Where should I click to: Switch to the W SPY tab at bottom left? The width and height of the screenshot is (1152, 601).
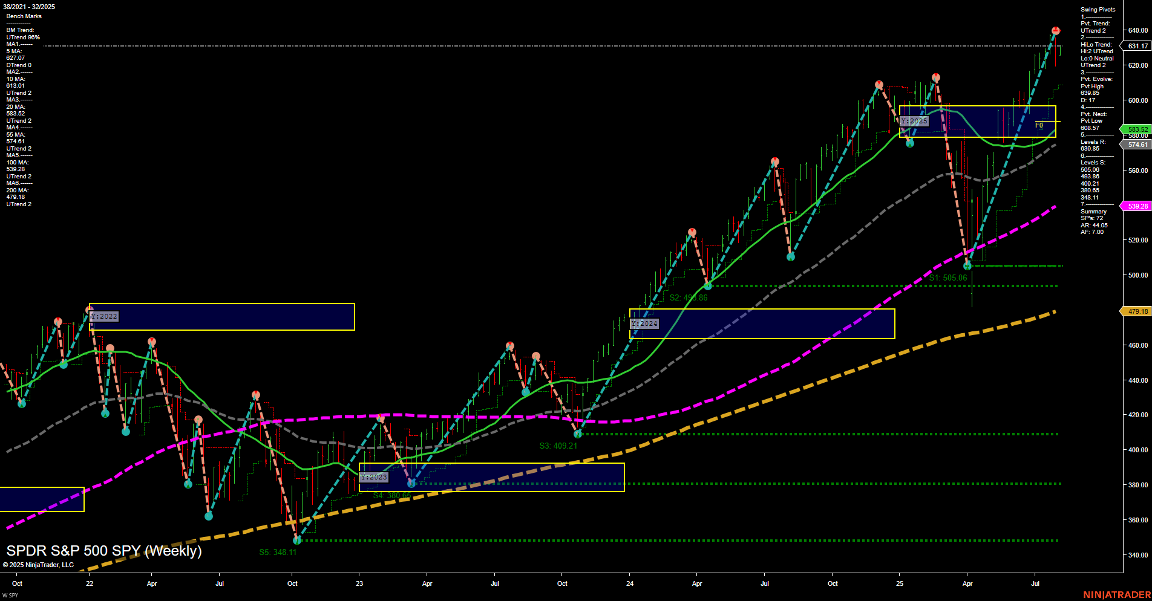11,594
